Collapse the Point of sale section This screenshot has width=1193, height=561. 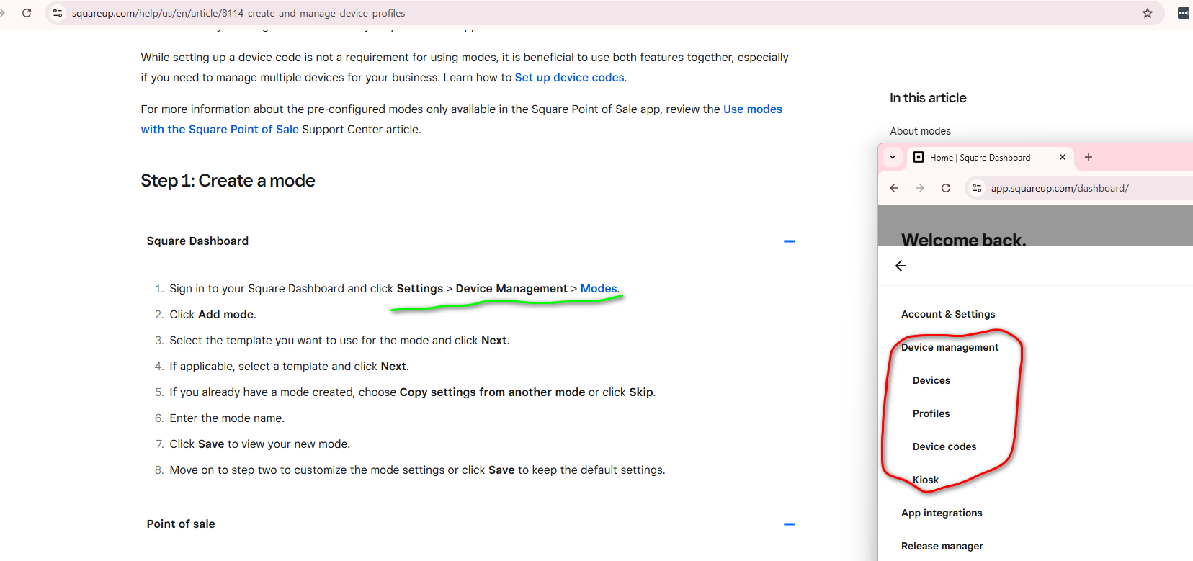[789, 524]
